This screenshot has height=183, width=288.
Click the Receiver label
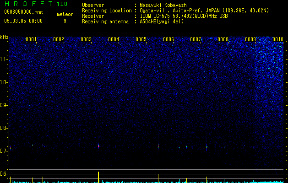coord(93,16)
